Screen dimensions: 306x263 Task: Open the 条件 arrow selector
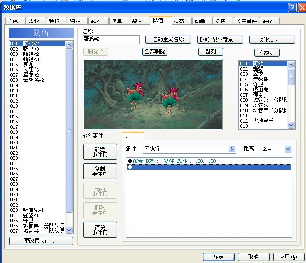tap(232, 149)
